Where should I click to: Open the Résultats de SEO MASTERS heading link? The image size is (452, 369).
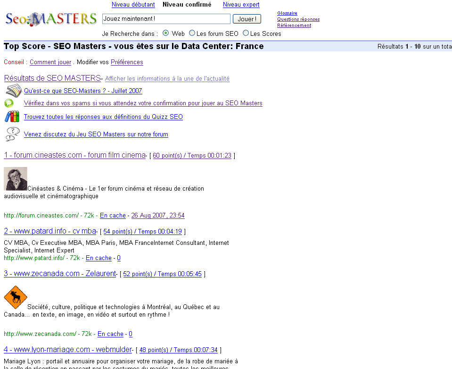click(x=52, y=78)
